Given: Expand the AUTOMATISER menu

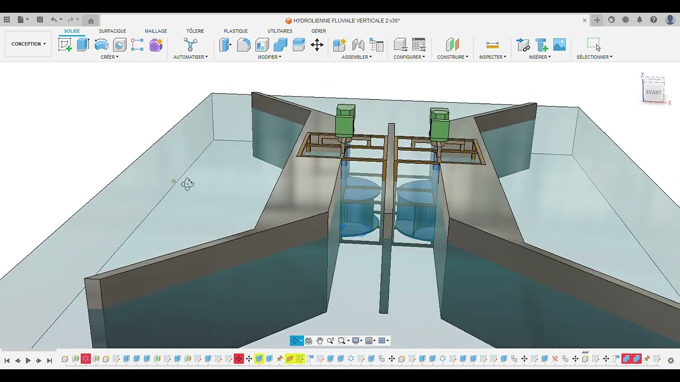Looking at the screenshot, I should coord(190,57).
